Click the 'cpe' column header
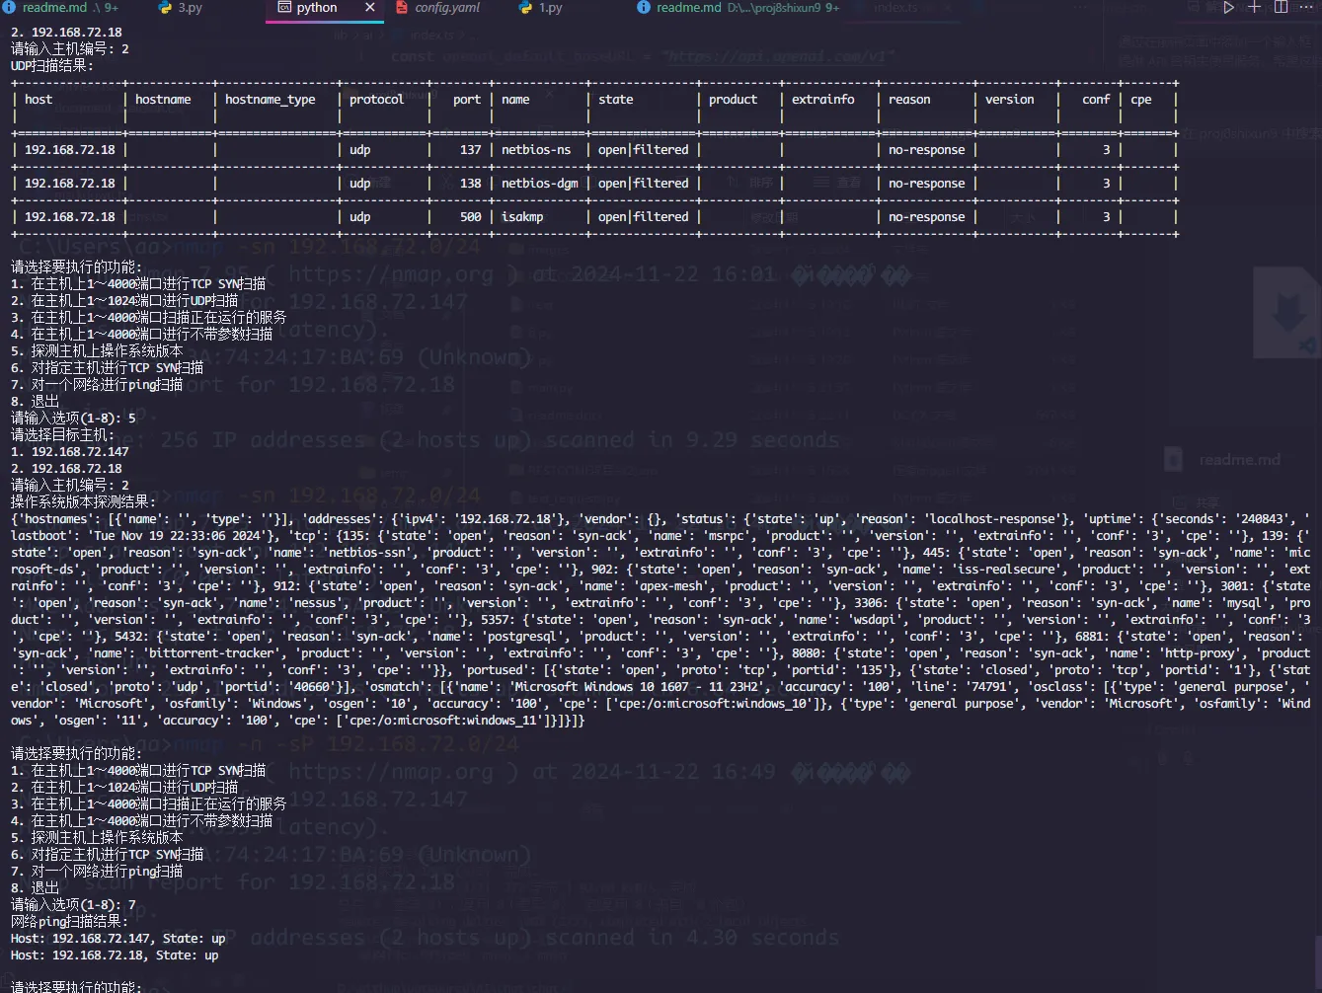1322x993 pixels. (x=1141, y=100)
